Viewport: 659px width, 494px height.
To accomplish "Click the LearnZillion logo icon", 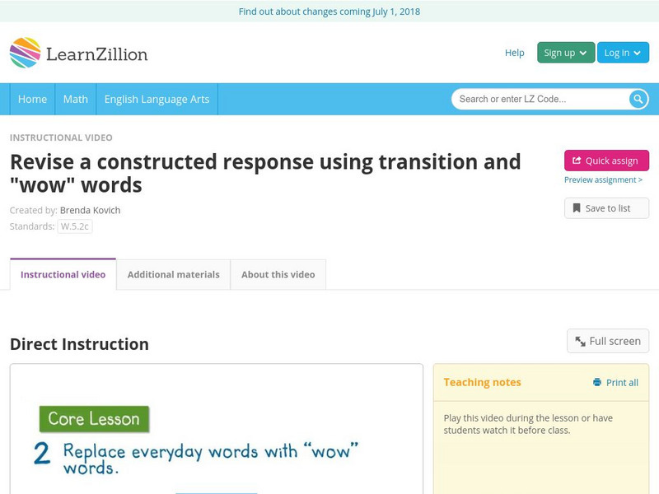I will 25,53.
